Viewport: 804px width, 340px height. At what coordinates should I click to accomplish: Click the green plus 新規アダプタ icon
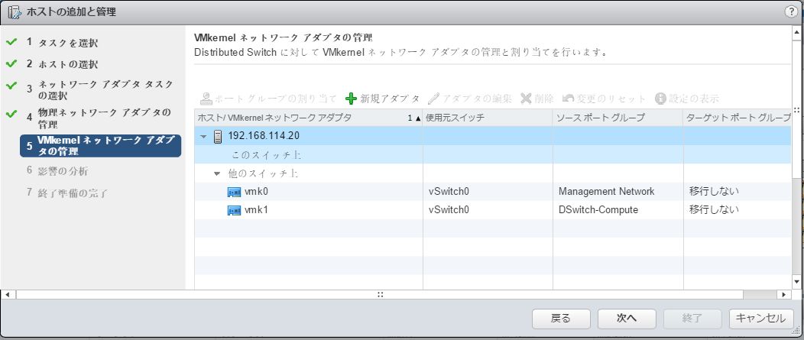pyautogui.click(x=351, y=99)
